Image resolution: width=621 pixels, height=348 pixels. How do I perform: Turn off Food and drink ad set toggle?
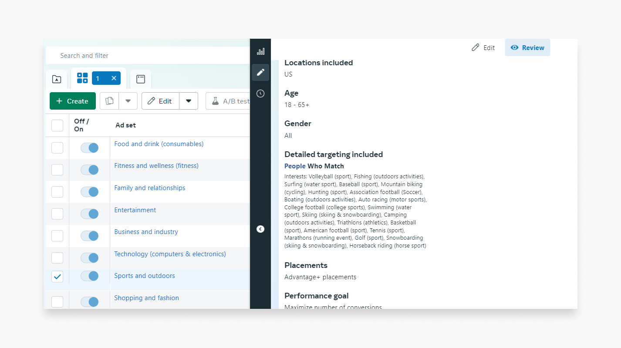coord(90,148)
